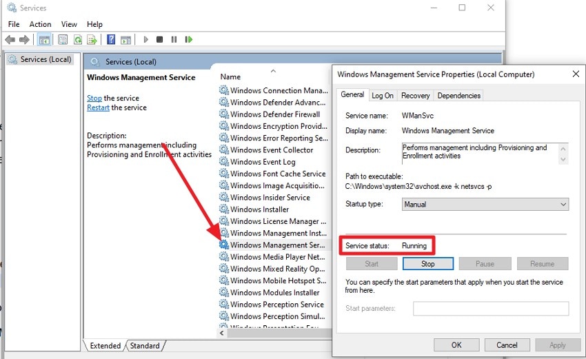Click the Back arrow in the toolbar

click(10, 39)
